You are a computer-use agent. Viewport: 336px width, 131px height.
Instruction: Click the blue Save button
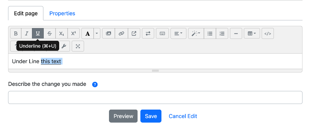pyautogui.click(x=151, y=116)
